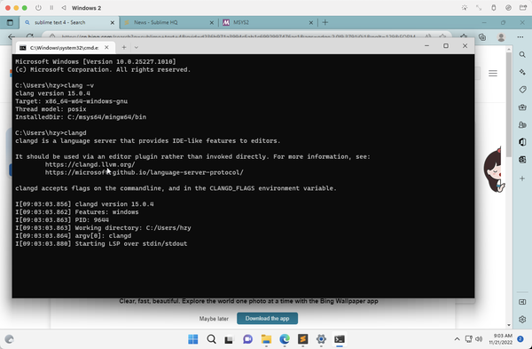The height and width of the screenshot is (349, 532).
Task: Open Edge tab actions menu icon
Action: (10, 23)
